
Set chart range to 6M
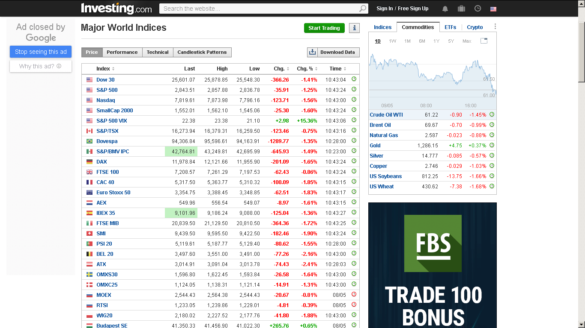coord(422,41)
